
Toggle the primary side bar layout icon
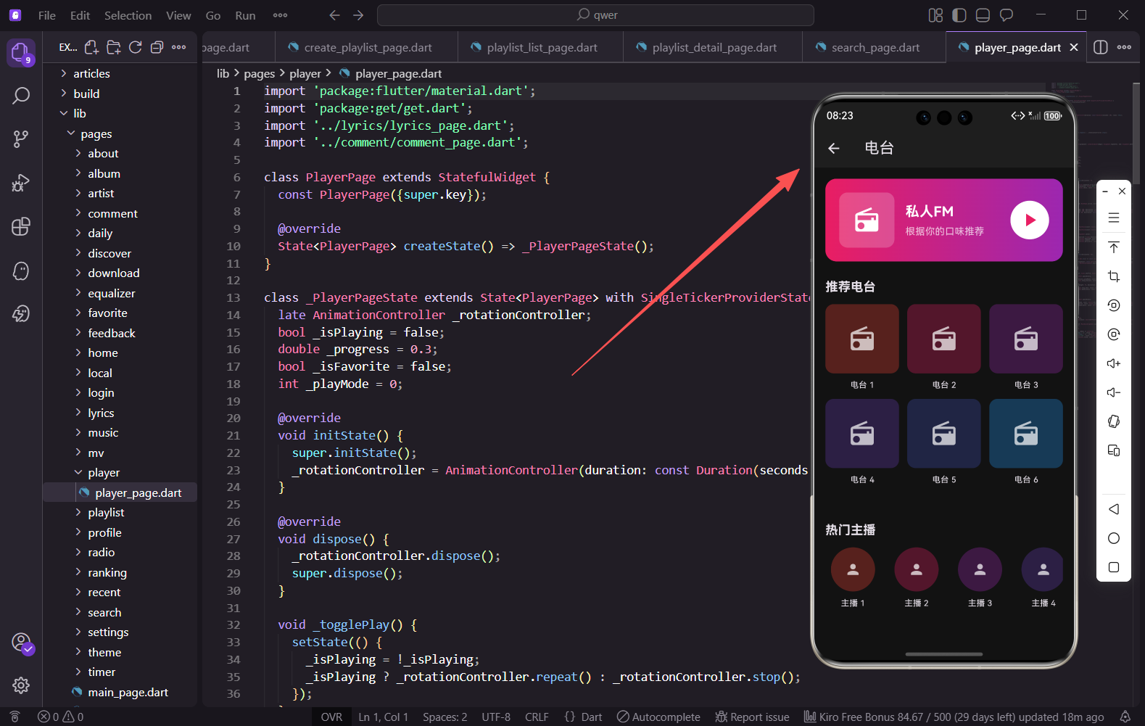959,15
